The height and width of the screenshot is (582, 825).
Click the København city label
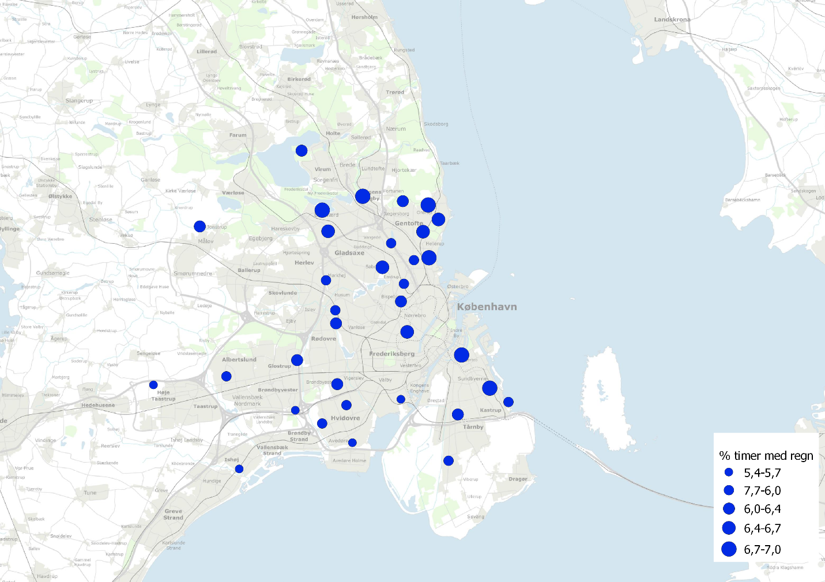487,307
